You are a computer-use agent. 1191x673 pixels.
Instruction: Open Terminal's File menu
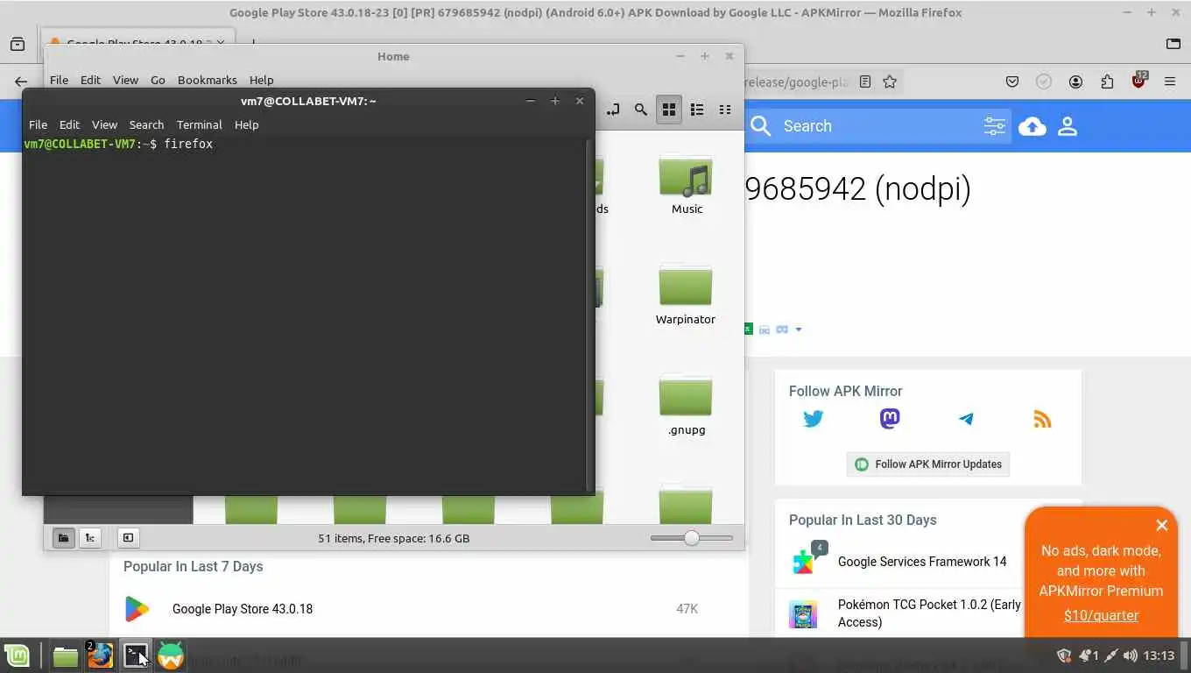pos(38,124)
